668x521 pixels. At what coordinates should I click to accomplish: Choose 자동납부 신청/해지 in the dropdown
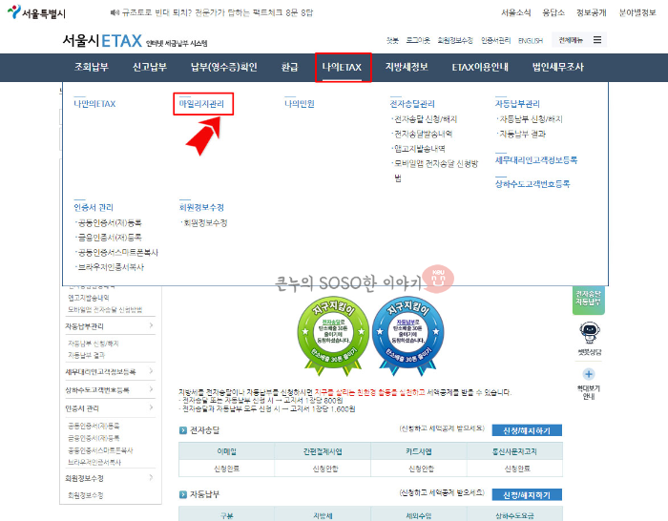[531, 119]
